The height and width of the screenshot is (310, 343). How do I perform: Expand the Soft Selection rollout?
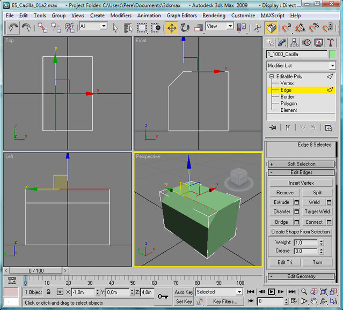click(301, 164)
